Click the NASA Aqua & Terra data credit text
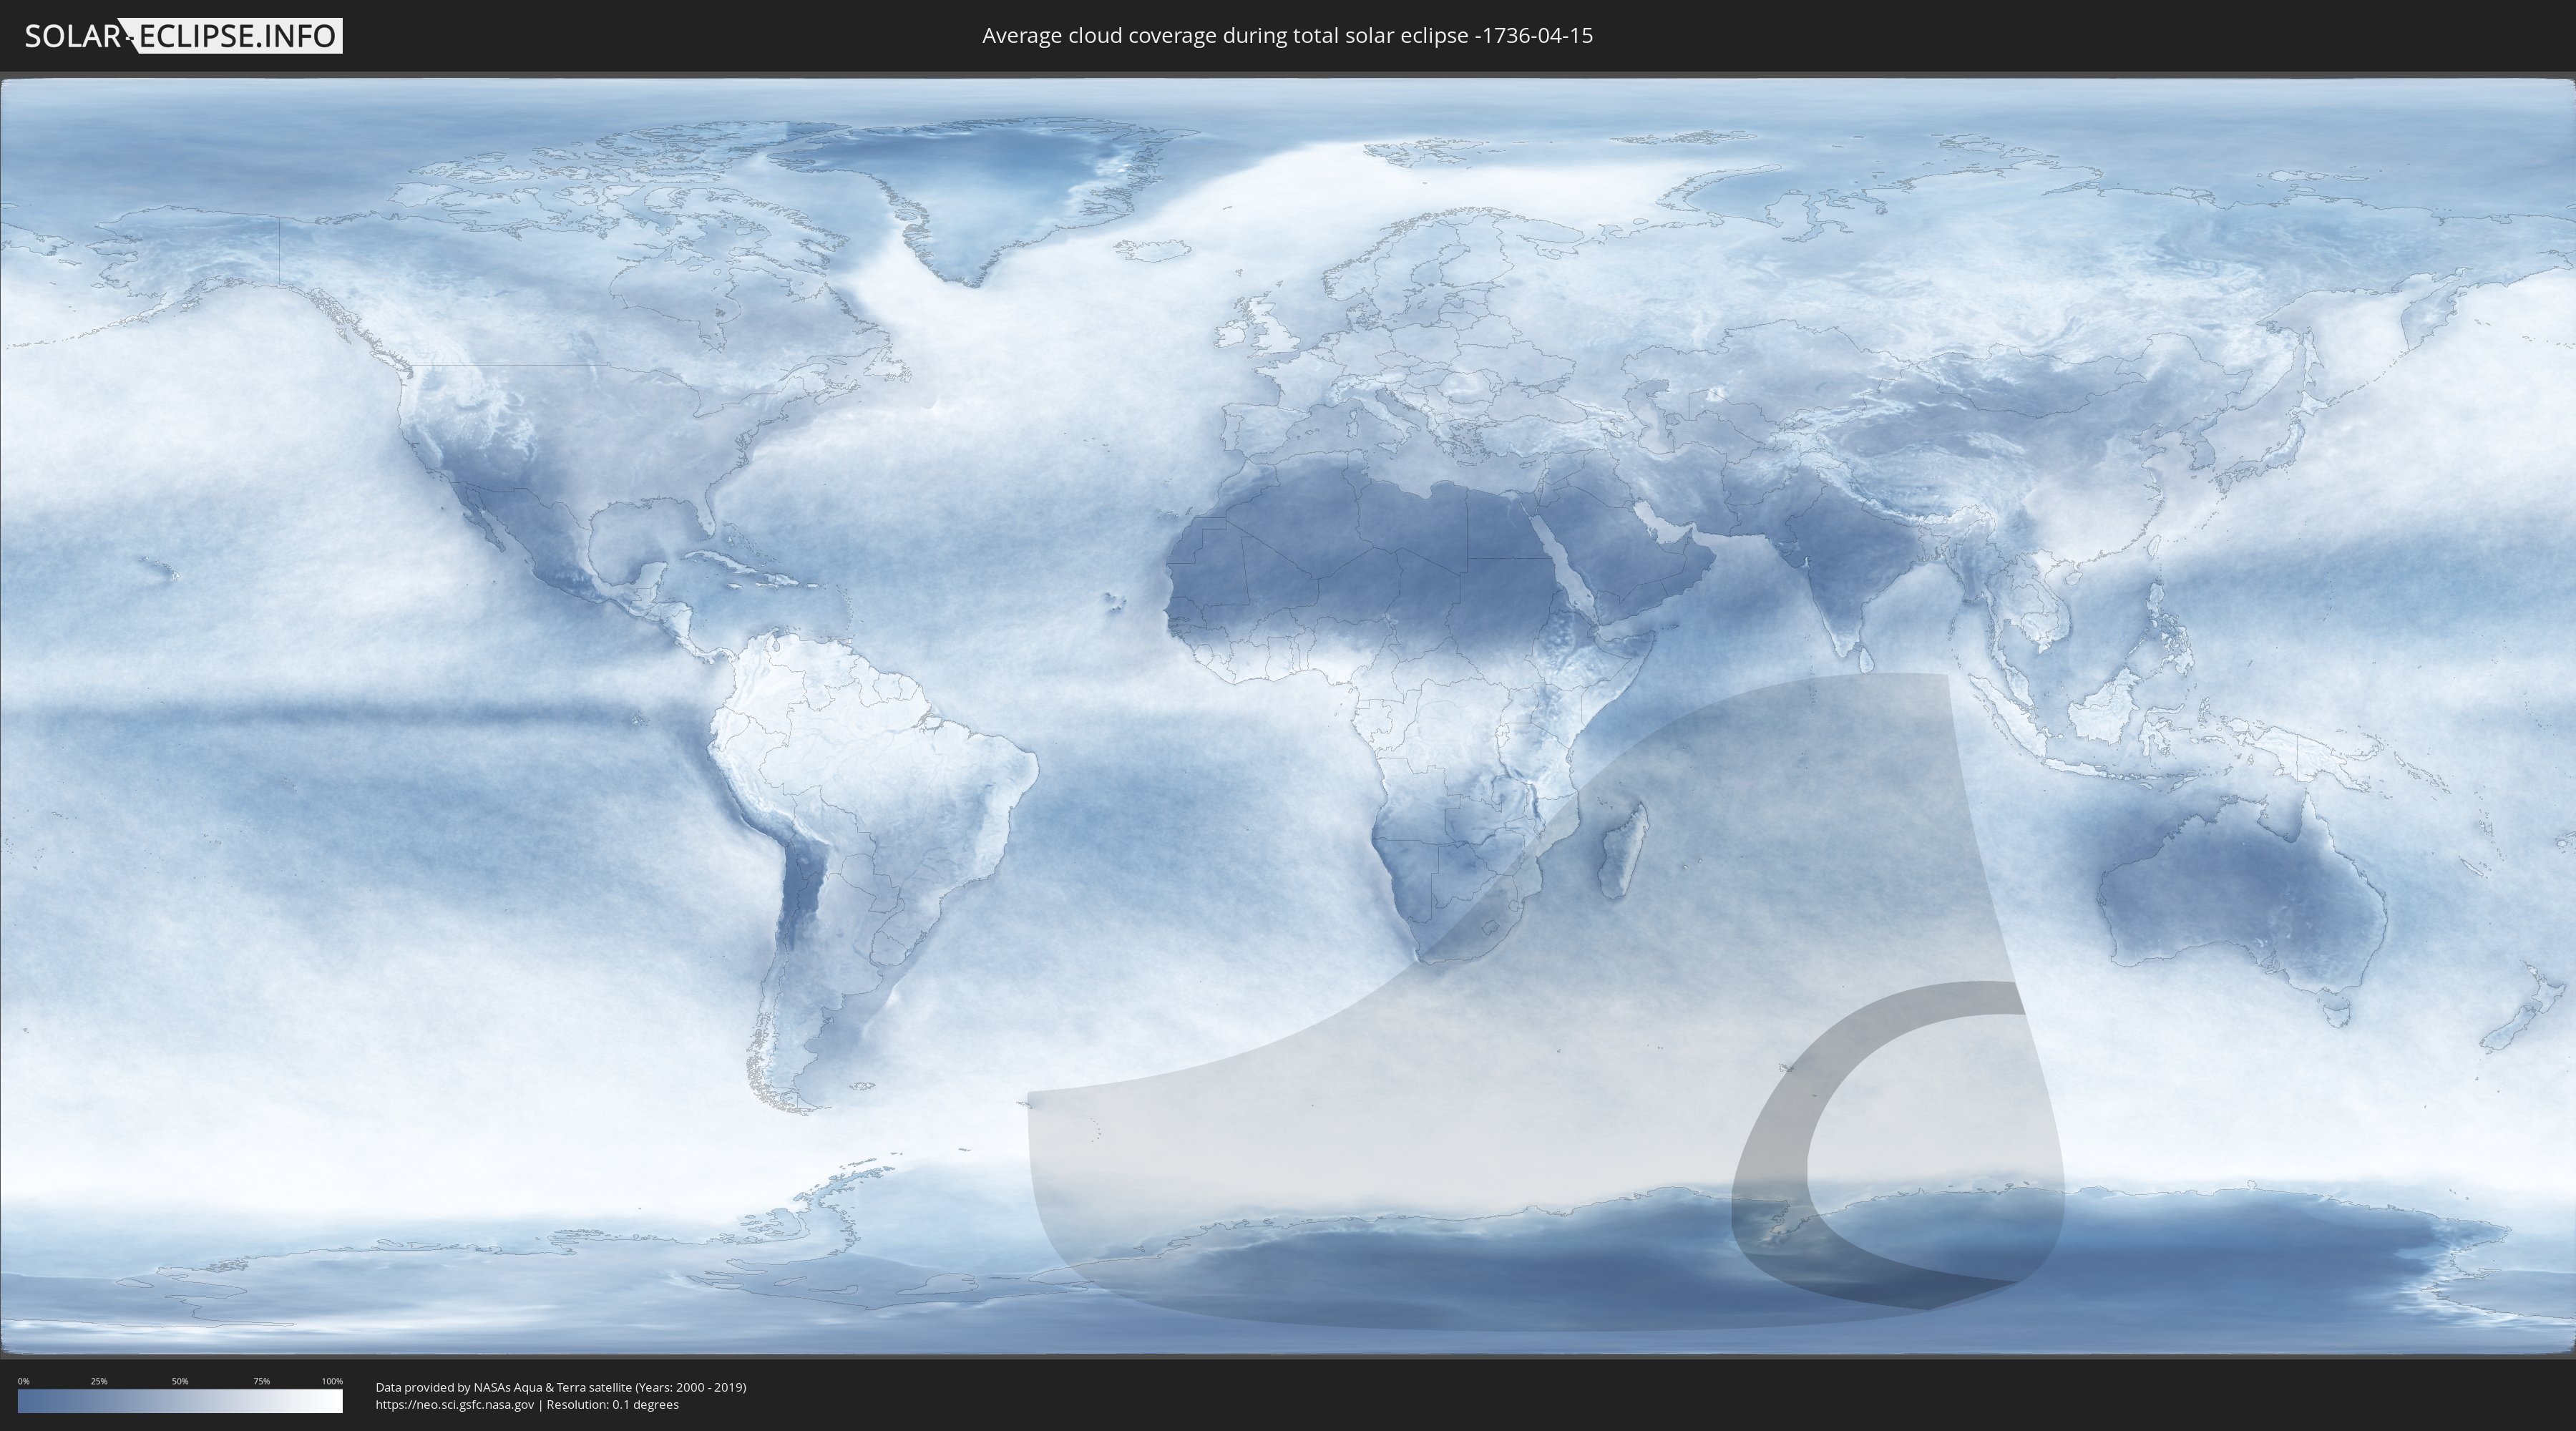The height and width of the screenshot is (1431, 2576). [x=561, y=1387]
